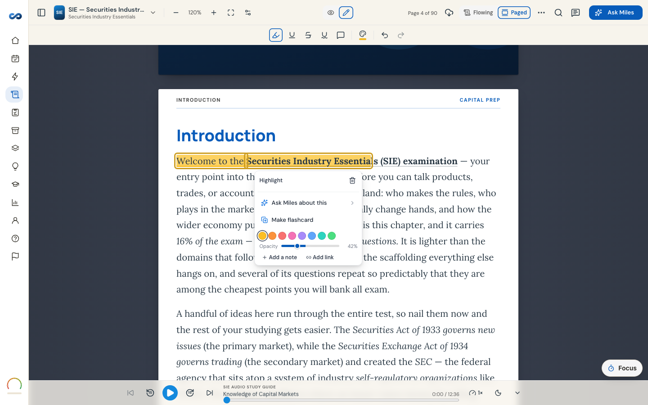Select the highlighter tool
Screen dimensions: 648x405
coord(276,35)
